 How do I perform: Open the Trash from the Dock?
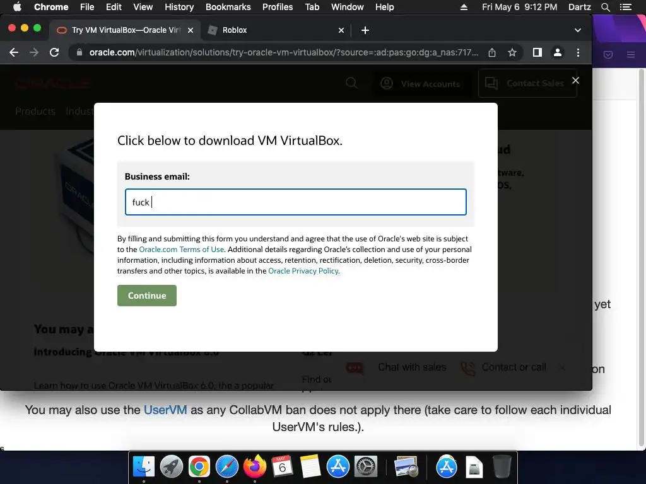coord(502,467)
